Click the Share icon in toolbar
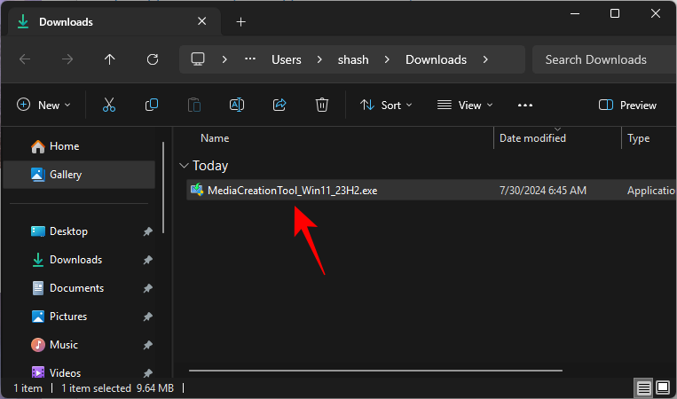The height and width of the screenshot is (399, 677). [x=279, y=105]
